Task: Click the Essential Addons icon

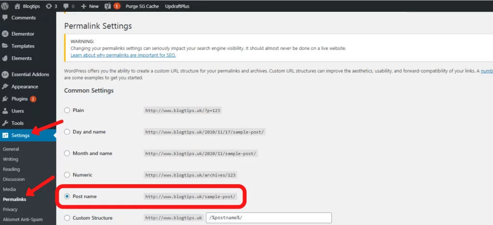Action: coord(5,75)
